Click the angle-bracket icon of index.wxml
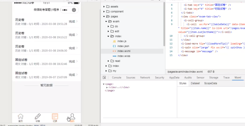 tap(114, 51)
